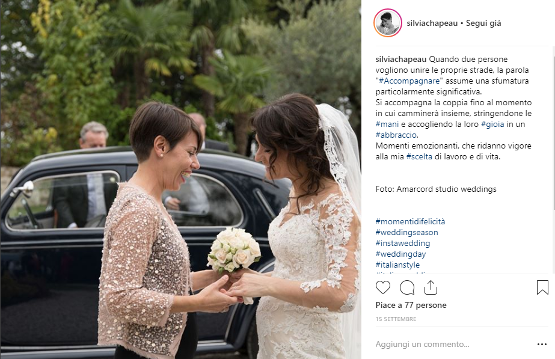Image resolution: width=555 pixels, height=359 pixels.
Task: Share the post with the share icon
Action: (431, 287)
